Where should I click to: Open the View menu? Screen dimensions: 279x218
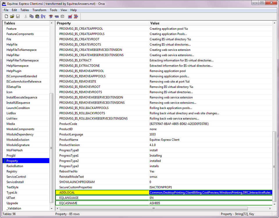(x=64, y=10)
